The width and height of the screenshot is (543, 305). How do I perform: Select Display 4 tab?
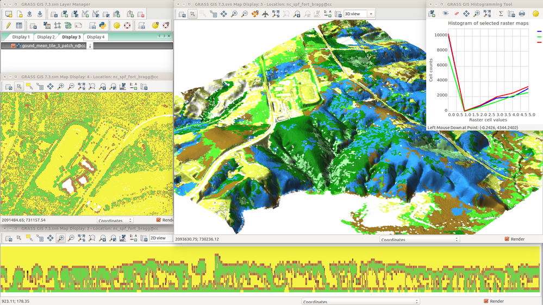click(x=96, y=37)
